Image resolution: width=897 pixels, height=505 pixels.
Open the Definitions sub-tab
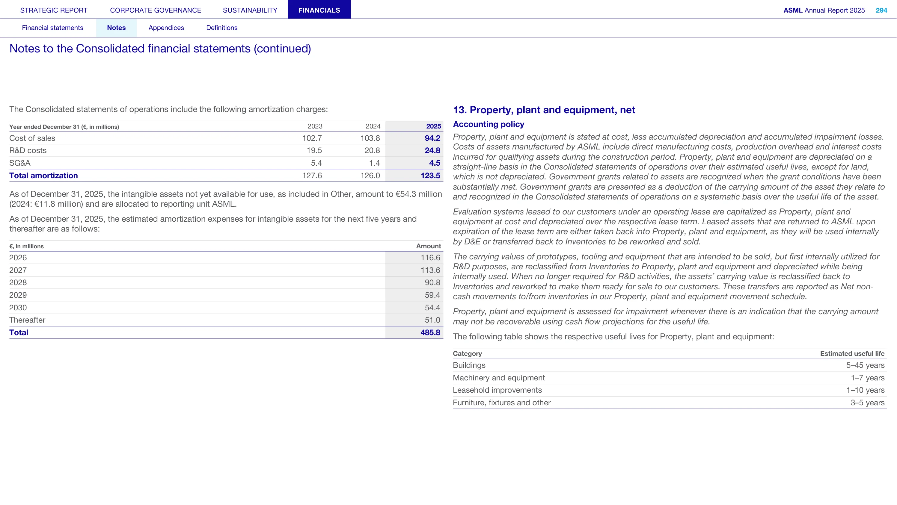pos(222,28)
